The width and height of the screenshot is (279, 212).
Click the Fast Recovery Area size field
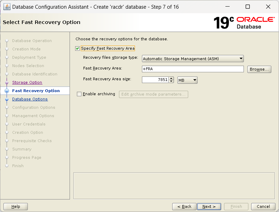[x=155, y=80]
